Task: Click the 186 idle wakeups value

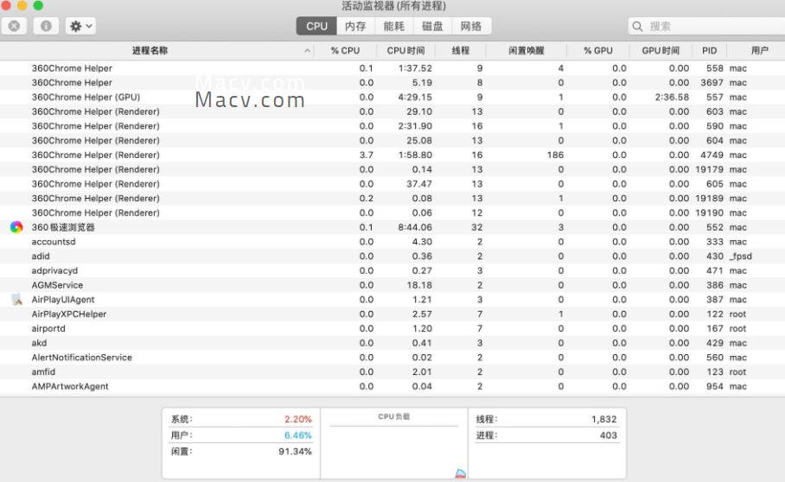Action: pyautogui.click(x=555, y=155)
